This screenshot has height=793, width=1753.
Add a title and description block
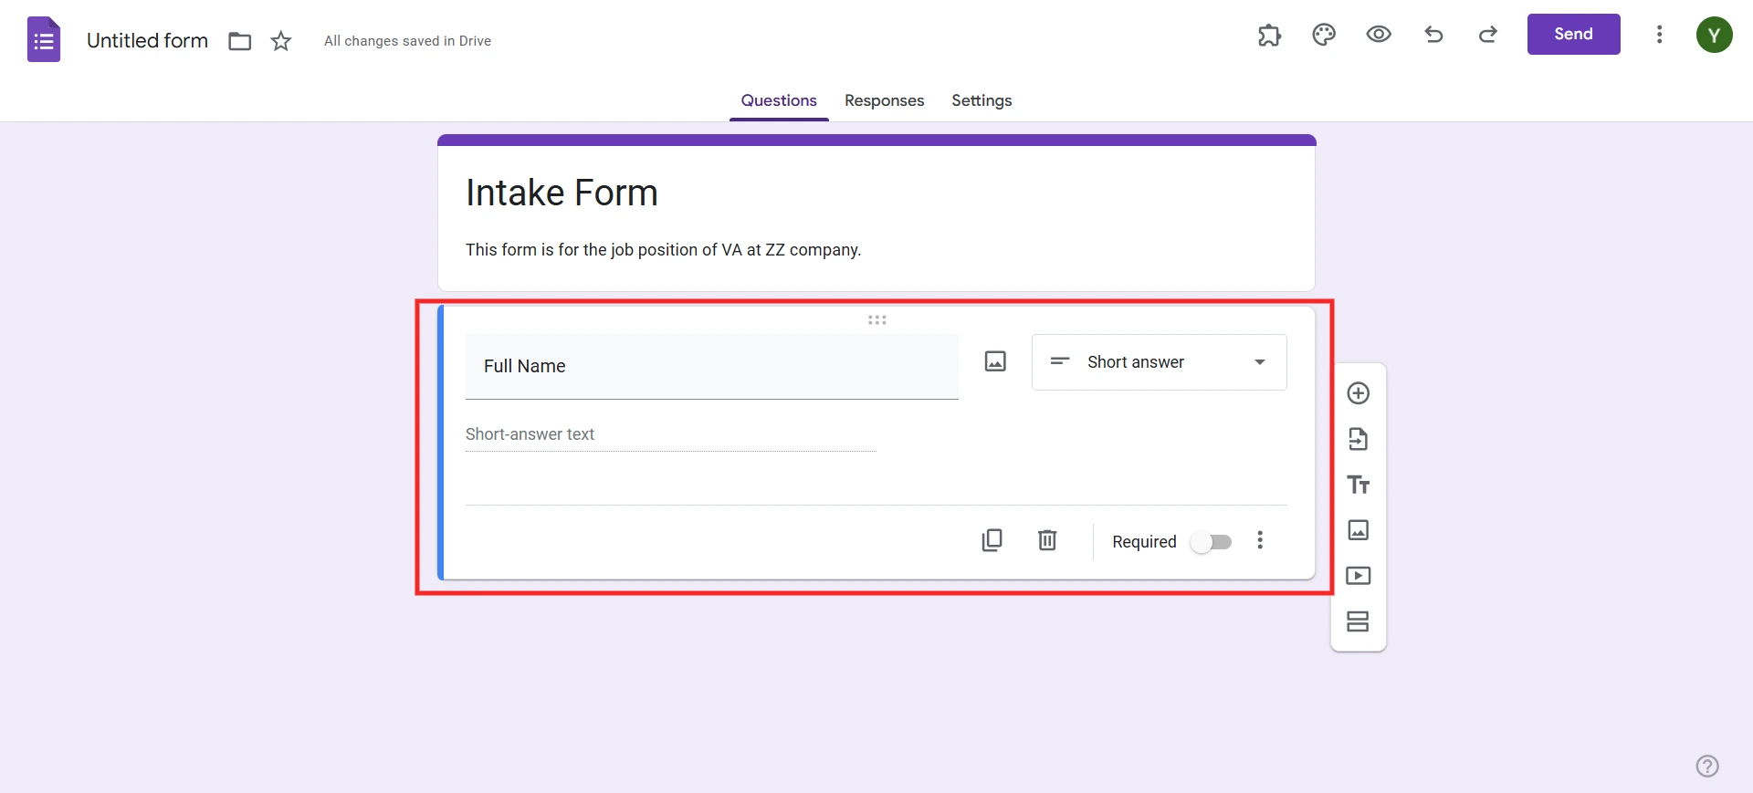(x=1358, y=485)
